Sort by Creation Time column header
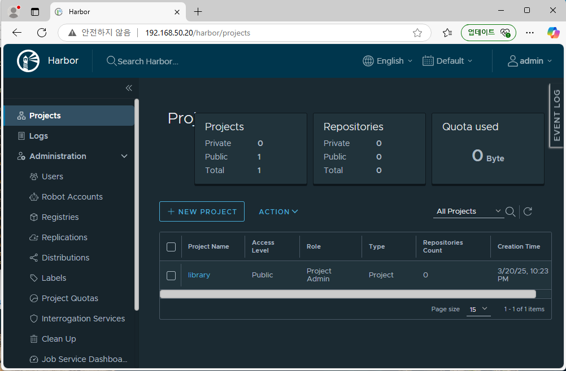Image resolution: width=566 pixels, height=371 pixels. click(x=519, y=246)
